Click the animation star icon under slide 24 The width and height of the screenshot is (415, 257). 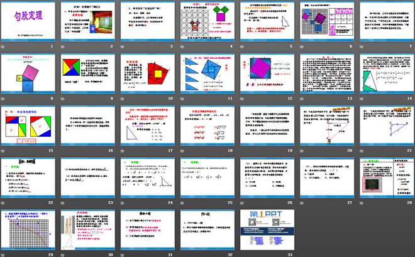tap(122, 203)
